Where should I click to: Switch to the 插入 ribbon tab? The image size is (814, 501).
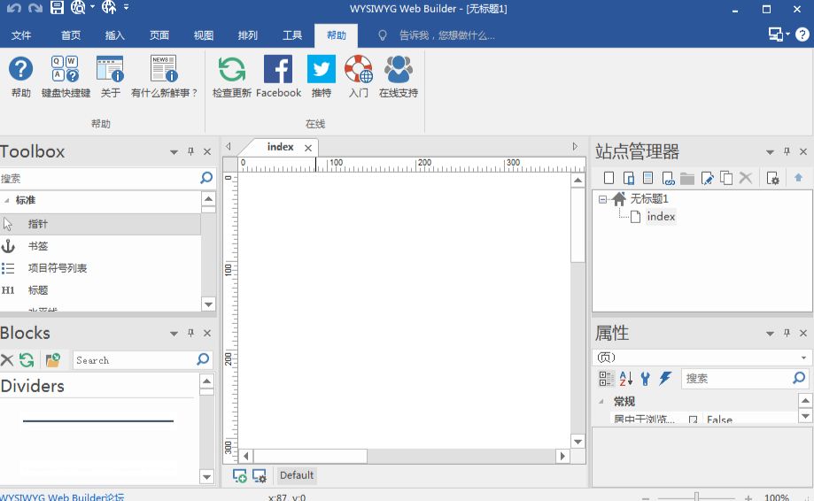[115, 36]
